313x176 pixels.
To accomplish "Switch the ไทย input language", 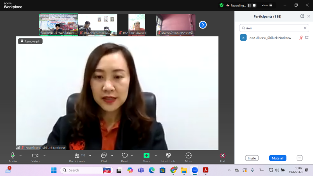I will pos(262,170).
